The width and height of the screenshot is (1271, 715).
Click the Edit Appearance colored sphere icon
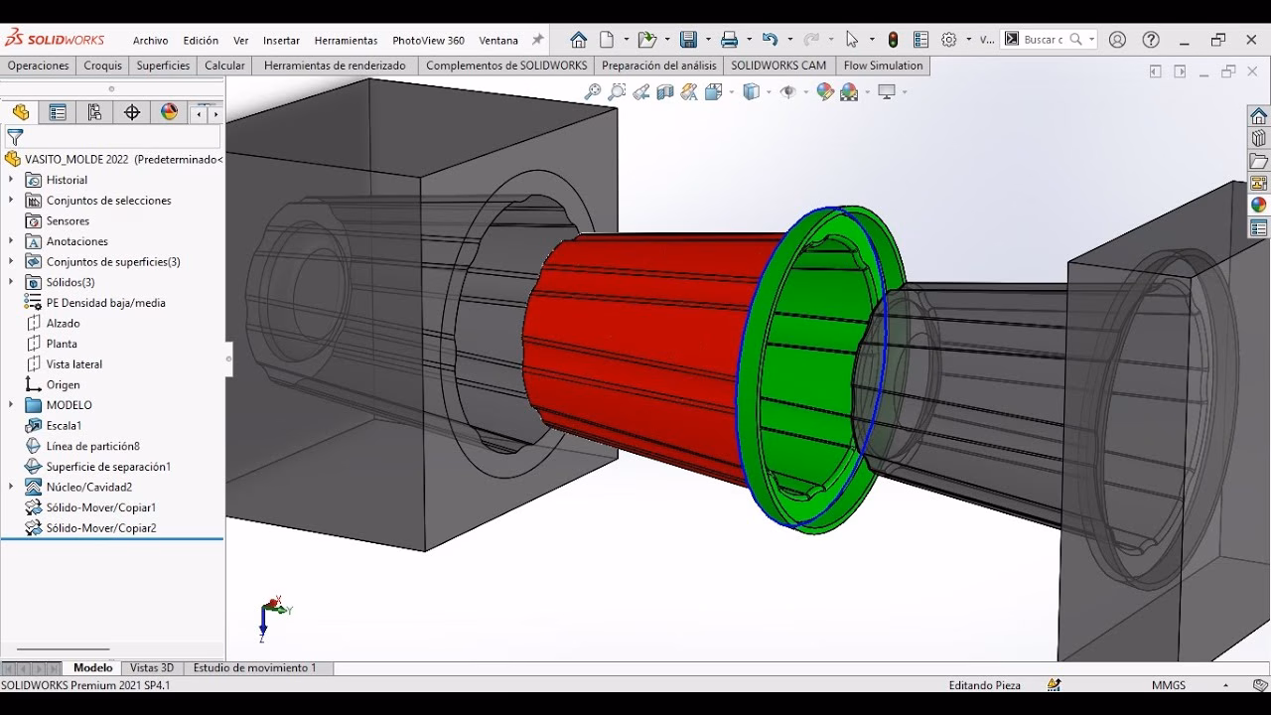point(824,92)
